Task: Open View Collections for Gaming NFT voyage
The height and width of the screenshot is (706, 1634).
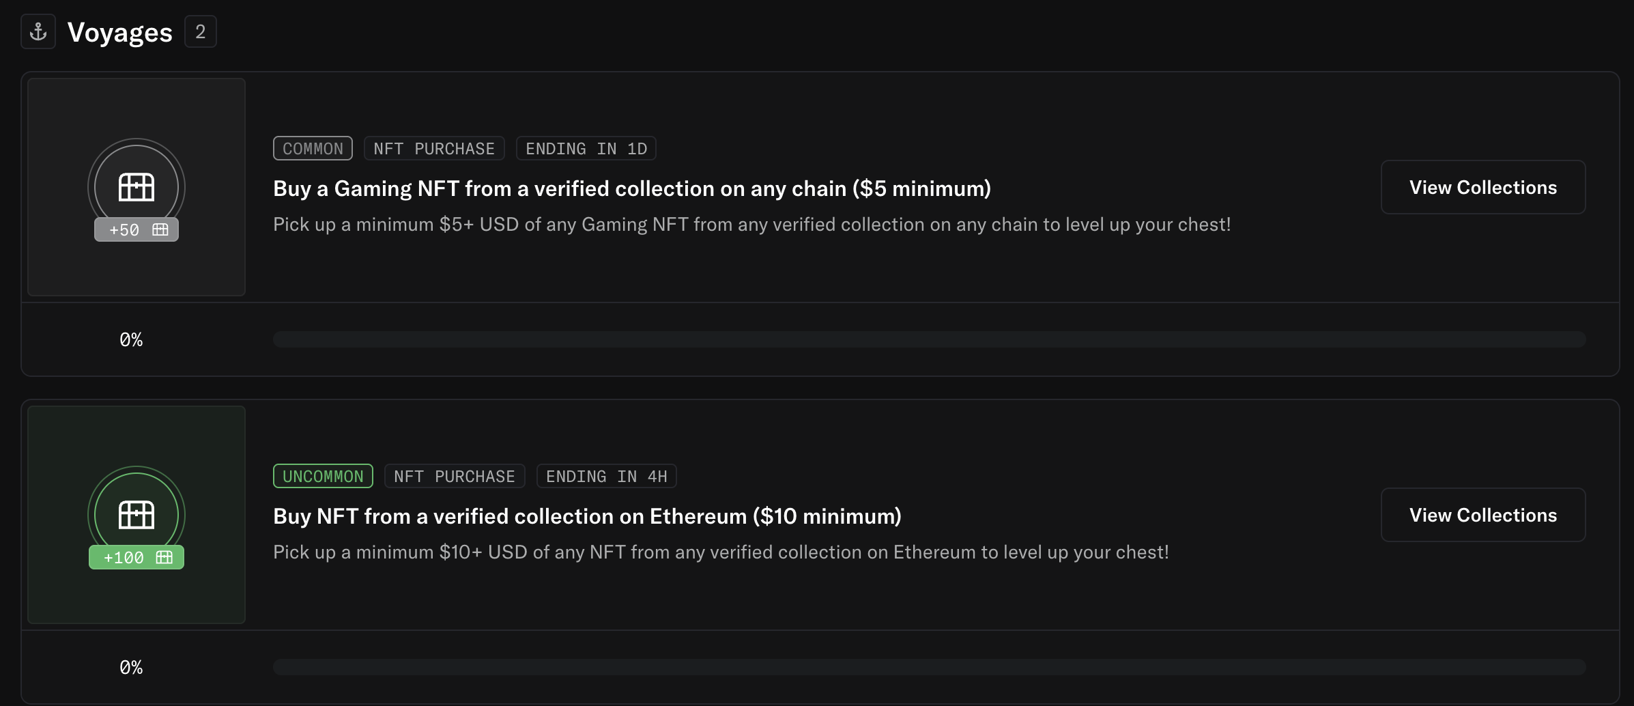Action: 1483,188
